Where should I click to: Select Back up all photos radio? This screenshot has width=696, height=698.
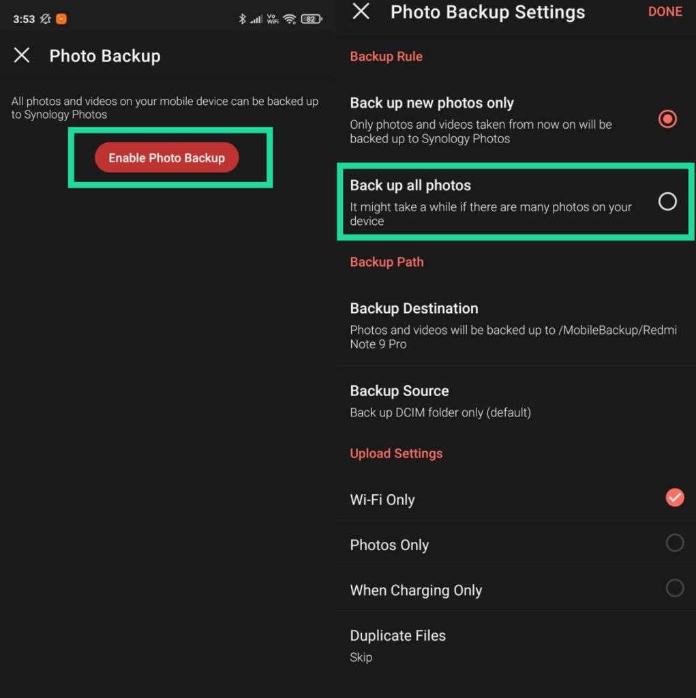(x=667, y=201)
